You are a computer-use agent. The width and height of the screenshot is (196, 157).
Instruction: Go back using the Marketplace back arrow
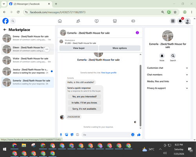[5, 30]
